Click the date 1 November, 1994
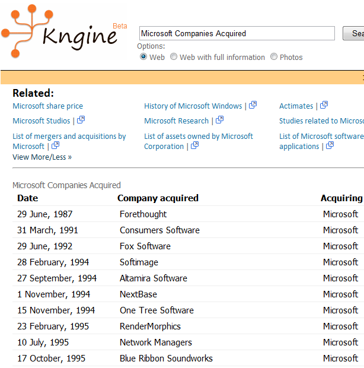Screen dimensions: 364x368 (54, 294)
